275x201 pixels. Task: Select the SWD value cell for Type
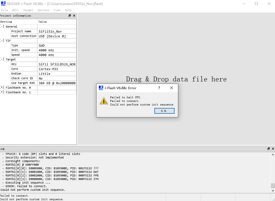(57, 45)
